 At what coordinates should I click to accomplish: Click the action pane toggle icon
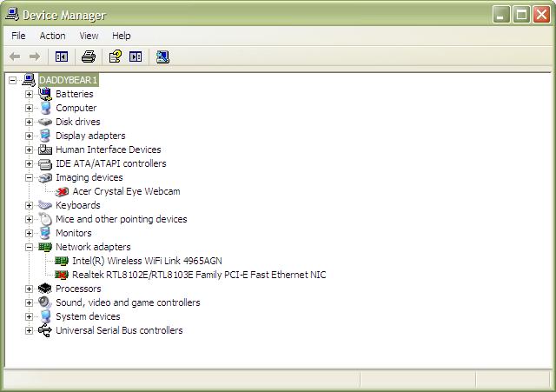(x=136, y=56)
